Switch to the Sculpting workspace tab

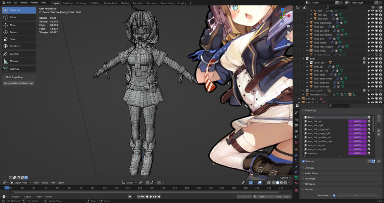coord(81,3)
